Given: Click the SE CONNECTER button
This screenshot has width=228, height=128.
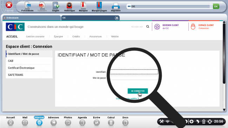Looking at the screenshot, I should (x=138, y=91).
